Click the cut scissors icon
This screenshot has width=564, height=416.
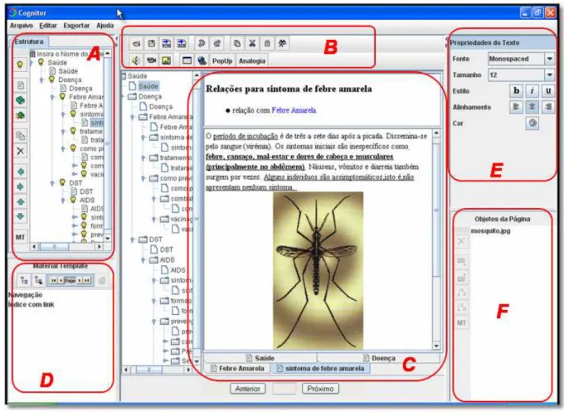tap(252, 44)
